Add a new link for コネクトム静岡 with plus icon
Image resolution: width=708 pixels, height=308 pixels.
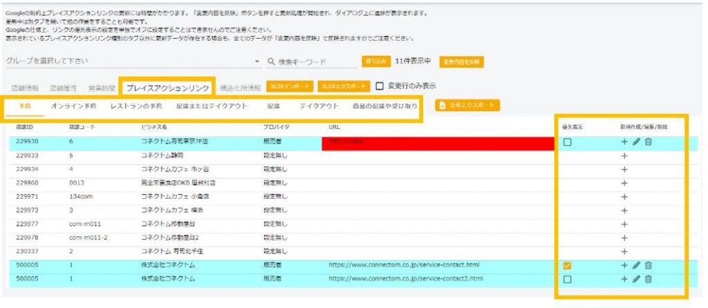[624, 156]
